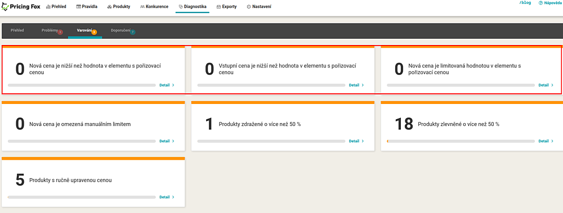Click the orange badge on Varování
The height and width of the screenshot is (213, 563).
(x=94, y=32)
